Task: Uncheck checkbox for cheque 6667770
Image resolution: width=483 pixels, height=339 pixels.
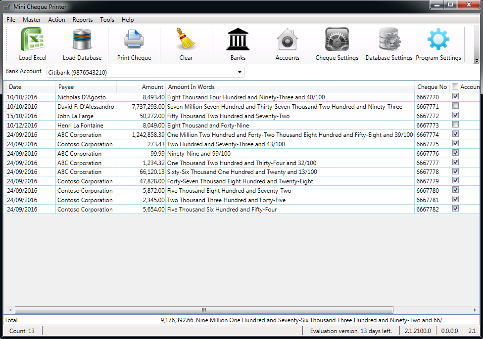Action: [456, 96]
